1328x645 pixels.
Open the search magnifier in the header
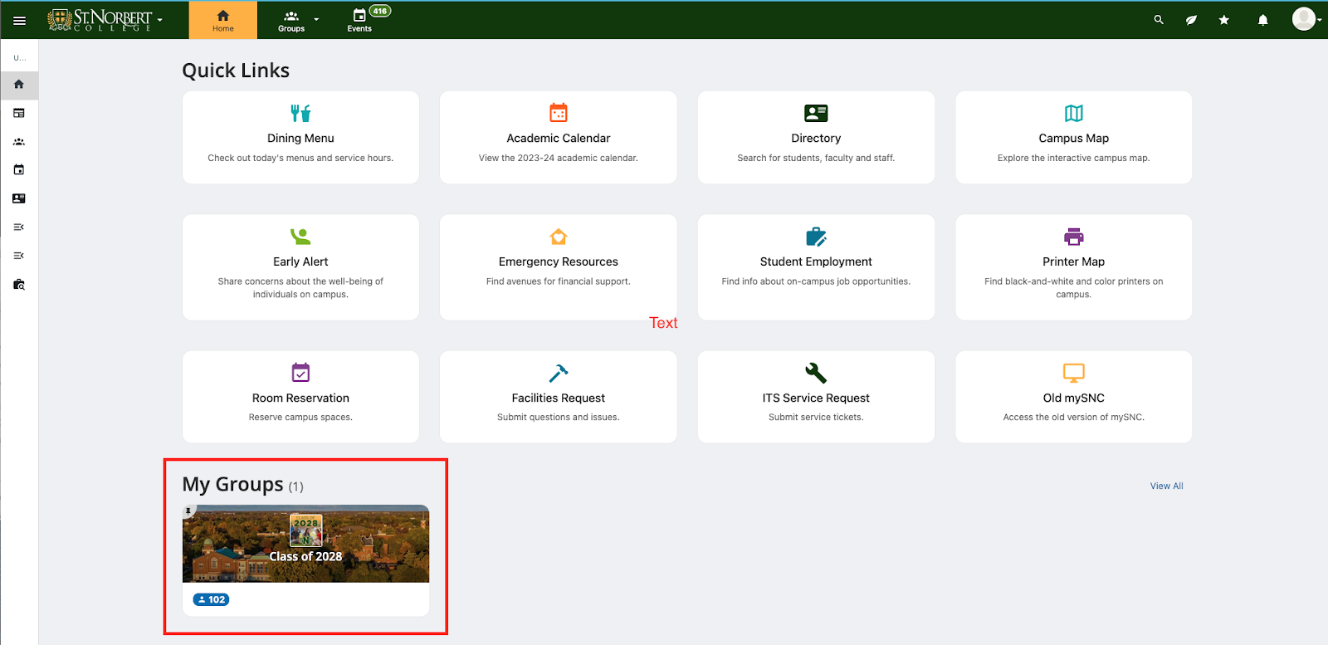[x=1159, y=20]
